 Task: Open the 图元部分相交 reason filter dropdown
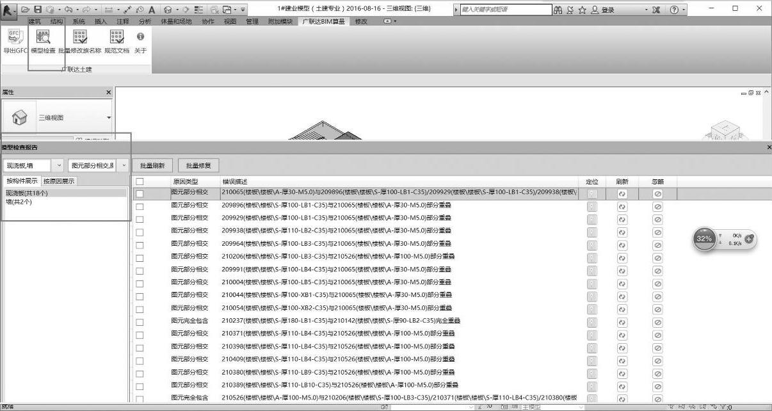(x=124, y=166)
